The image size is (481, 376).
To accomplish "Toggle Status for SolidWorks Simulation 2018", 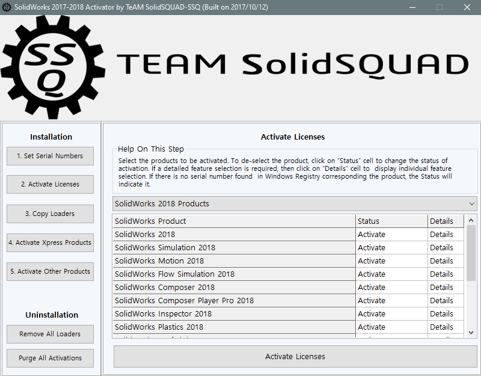I will [391, 247].
